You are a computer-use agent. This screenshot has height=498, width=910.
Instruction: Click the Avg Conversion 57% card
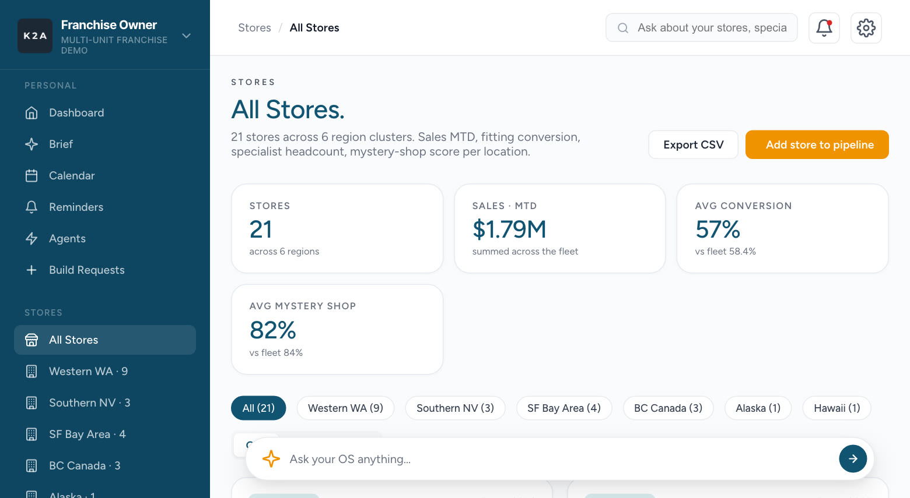pyautogui.click(x=782, y=228)
